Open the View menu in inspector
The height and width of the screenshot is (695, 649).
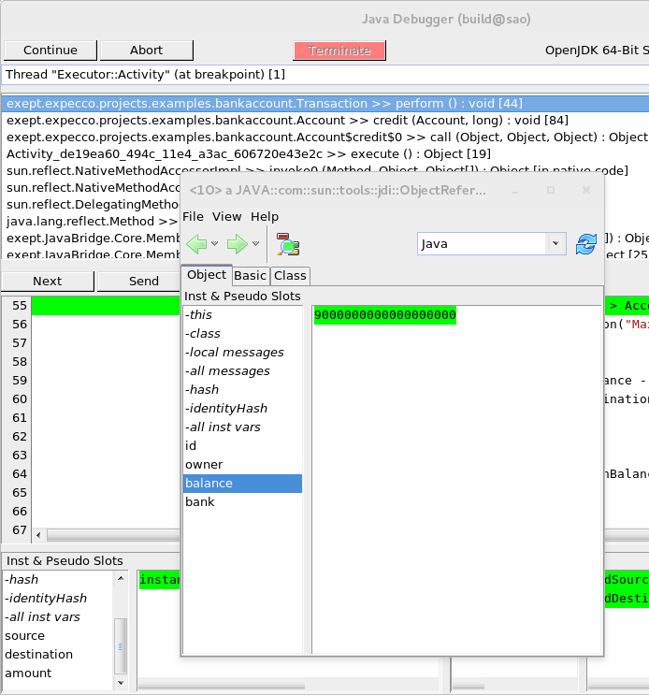[226, 216]
